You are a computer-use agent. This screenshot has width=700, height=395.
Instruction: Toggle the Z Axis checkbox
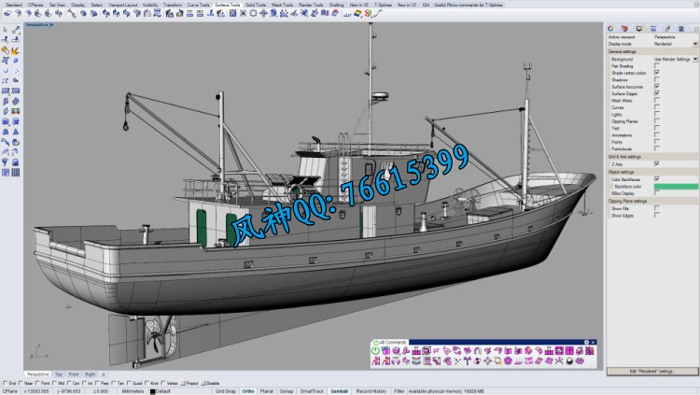(657, 164)
